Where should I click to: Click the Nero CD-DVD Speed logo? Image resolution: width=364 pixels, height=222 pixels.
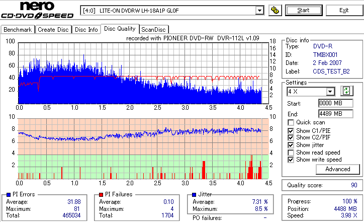[x=37, y=10]
